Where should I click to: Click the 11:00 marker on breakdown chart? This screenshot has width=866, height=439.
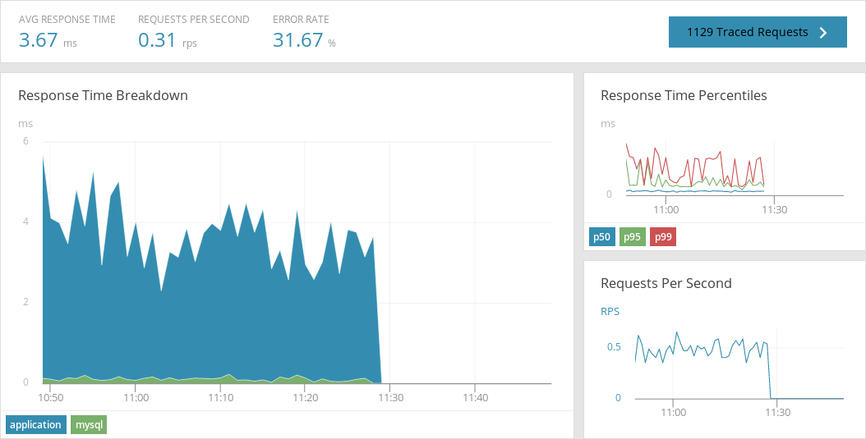tap(136, 397)
